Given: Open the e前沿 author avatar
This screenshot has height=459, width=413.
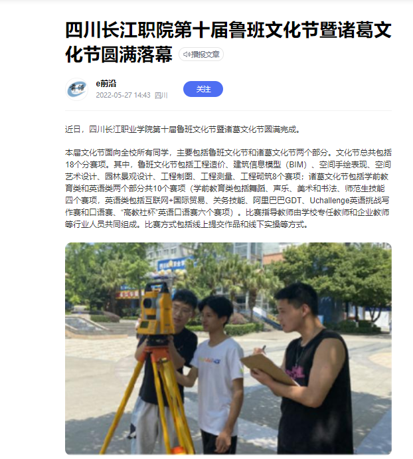Looking at the screenshot, I should (x=76, y=89).
